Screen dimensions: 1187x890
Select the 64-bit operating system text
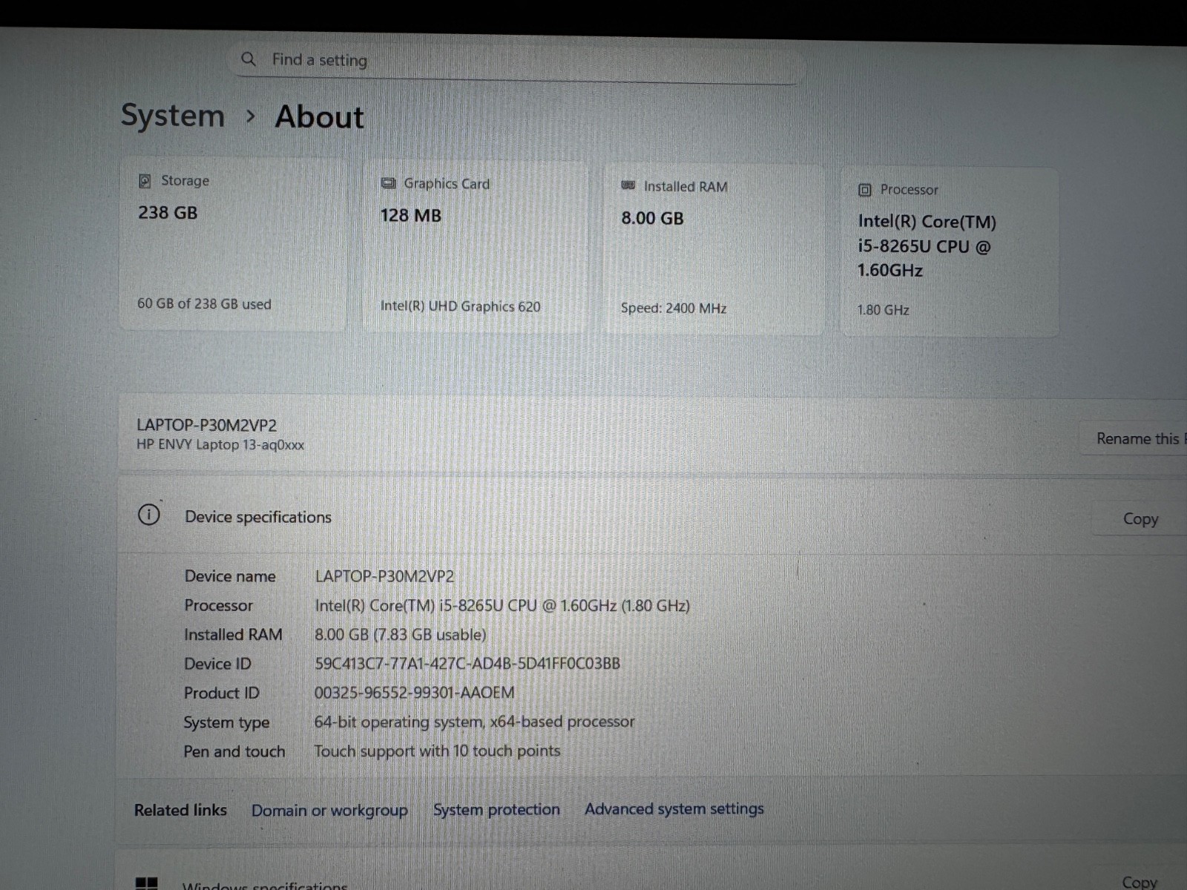(x=474, y=722)
